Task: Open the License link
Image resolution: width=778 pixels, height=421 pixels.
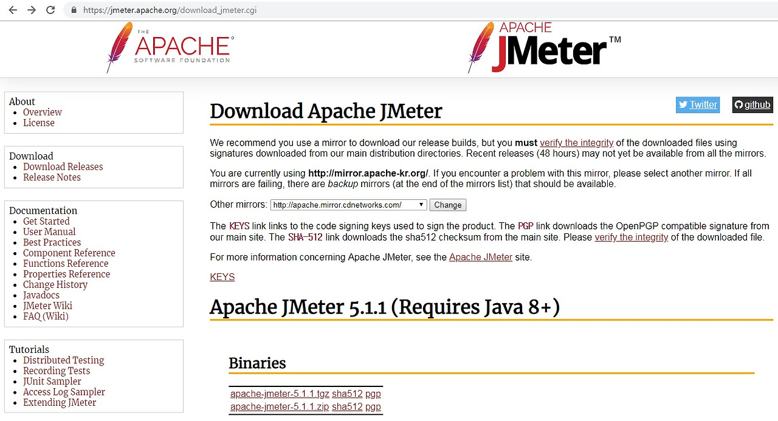Action: coord(39,123)
